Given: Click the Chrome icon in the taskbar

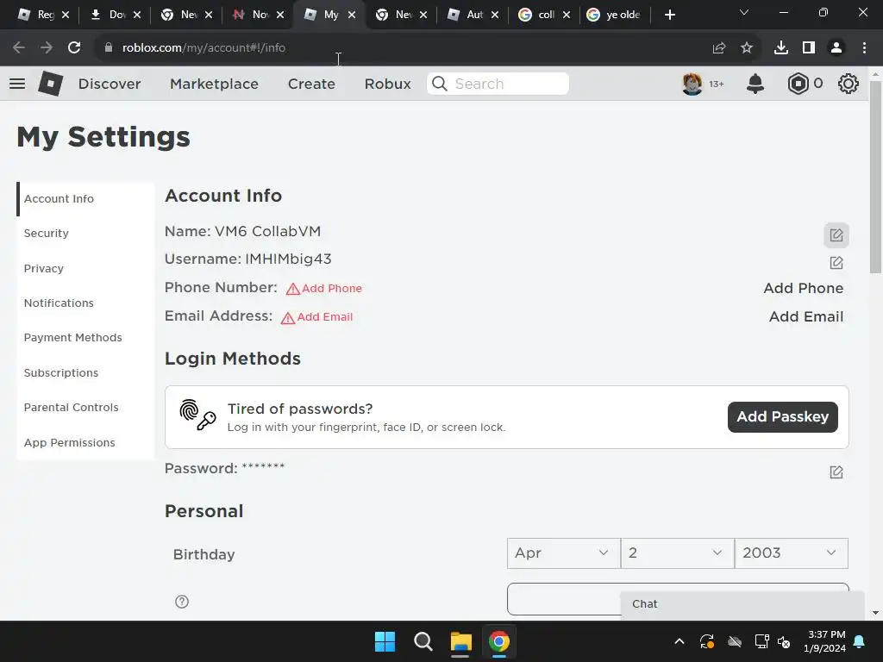Looking at the screenshot, I should [499, 641].
